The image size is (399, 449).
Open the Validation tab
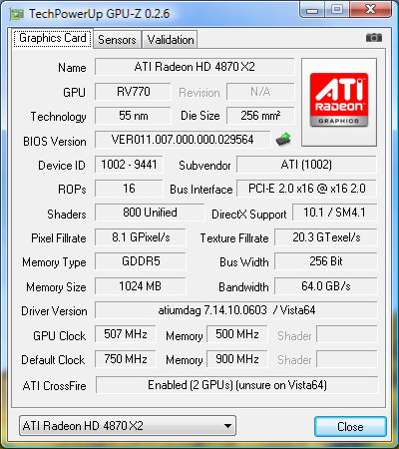point(171,40)
